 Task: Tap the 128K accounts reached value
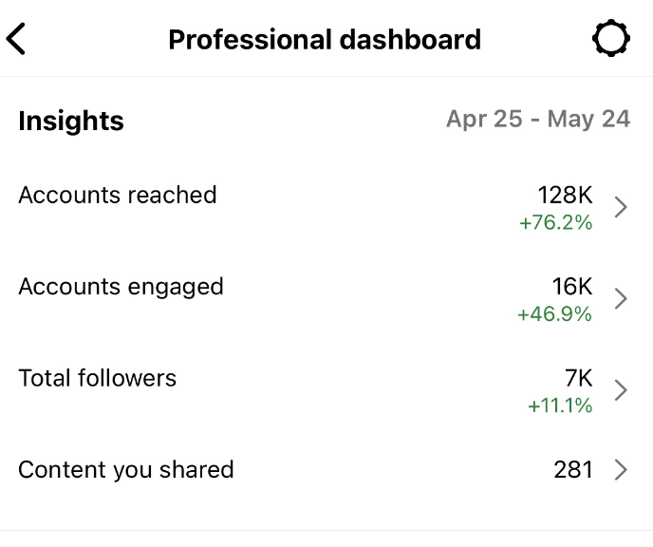click(x=565, y=195)
